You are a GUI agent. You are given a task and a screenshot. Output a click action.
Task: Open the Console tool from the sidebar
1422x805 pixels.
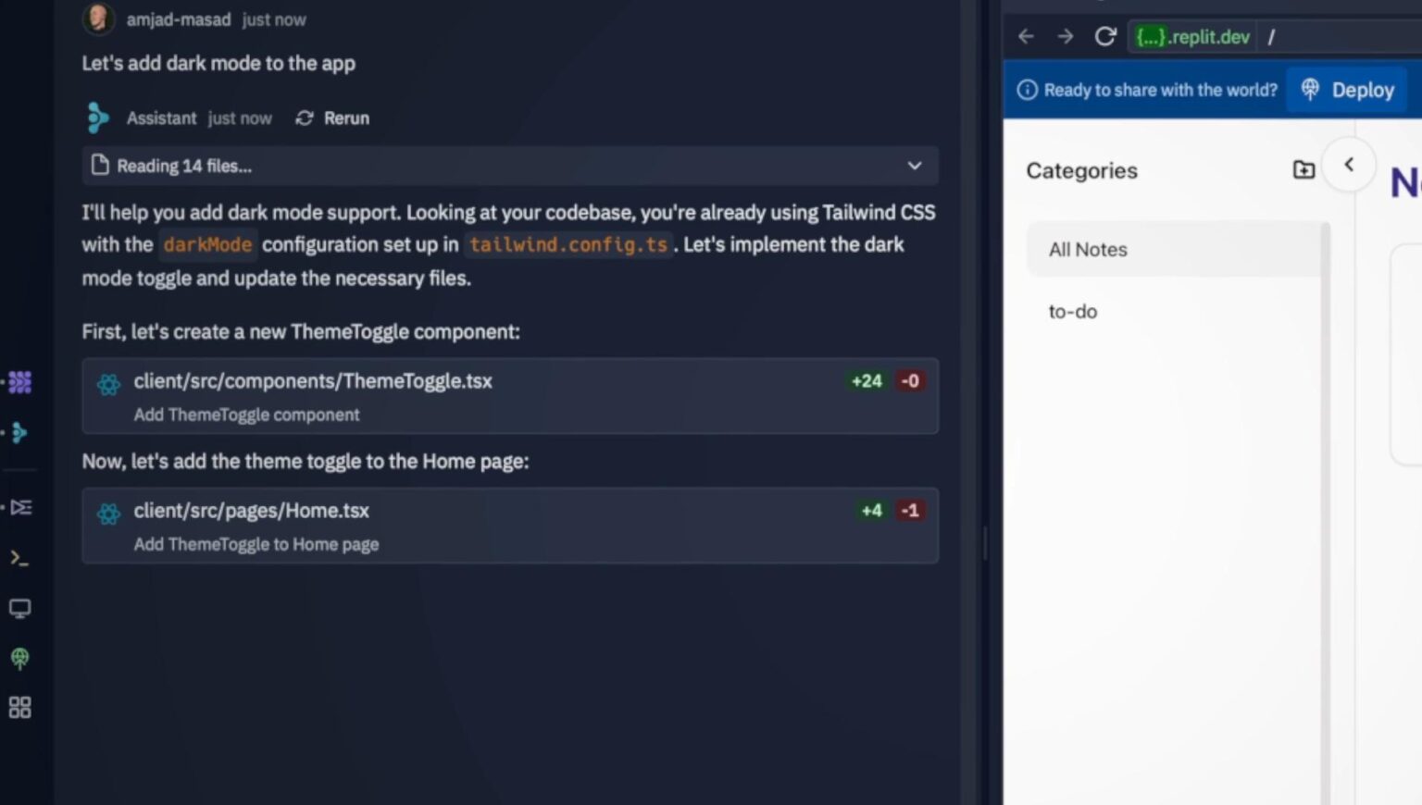click(x=19, y=507)
